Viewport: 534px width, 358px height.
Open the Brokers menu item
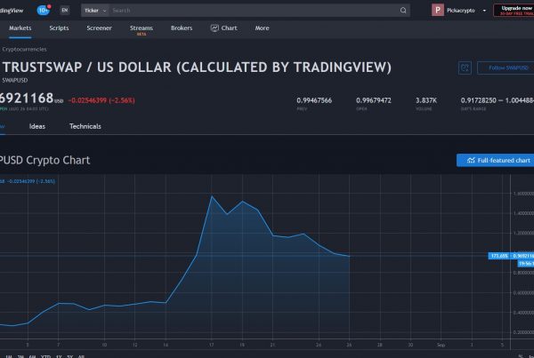[182, 28]
